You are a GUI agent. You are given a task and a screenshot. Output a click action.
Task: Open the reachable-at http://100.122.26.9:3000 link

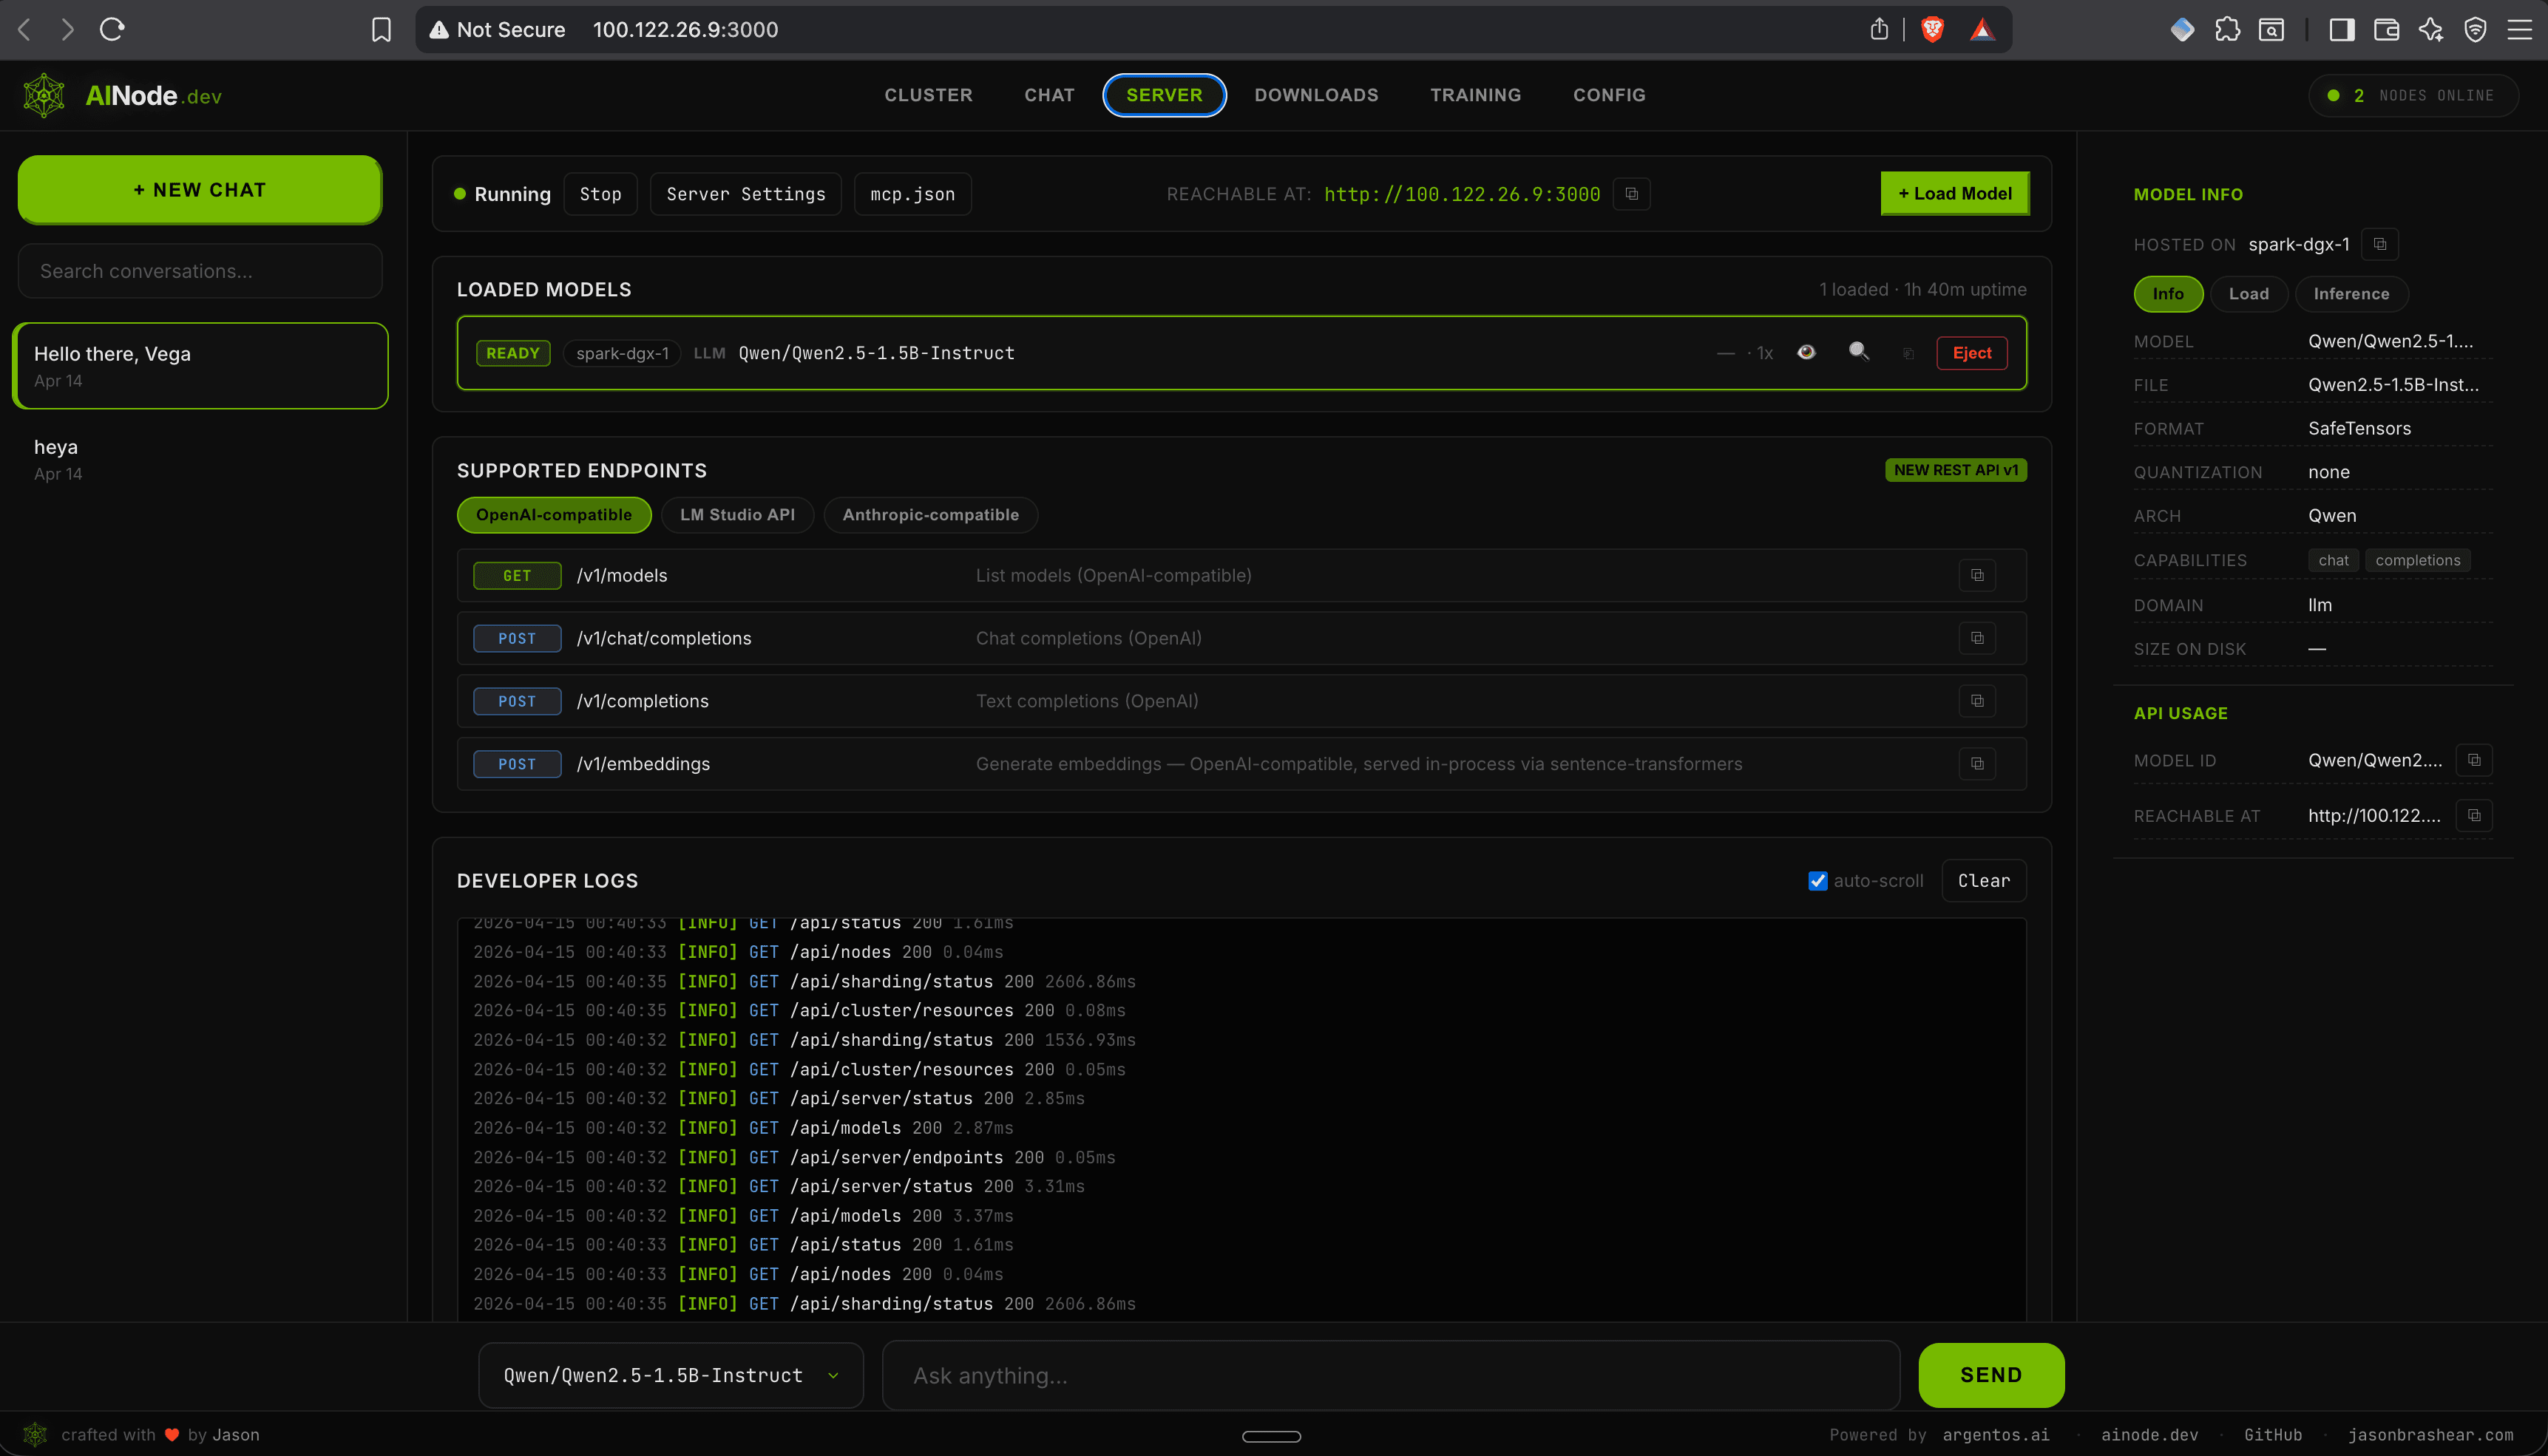(x=1462, y=194)
